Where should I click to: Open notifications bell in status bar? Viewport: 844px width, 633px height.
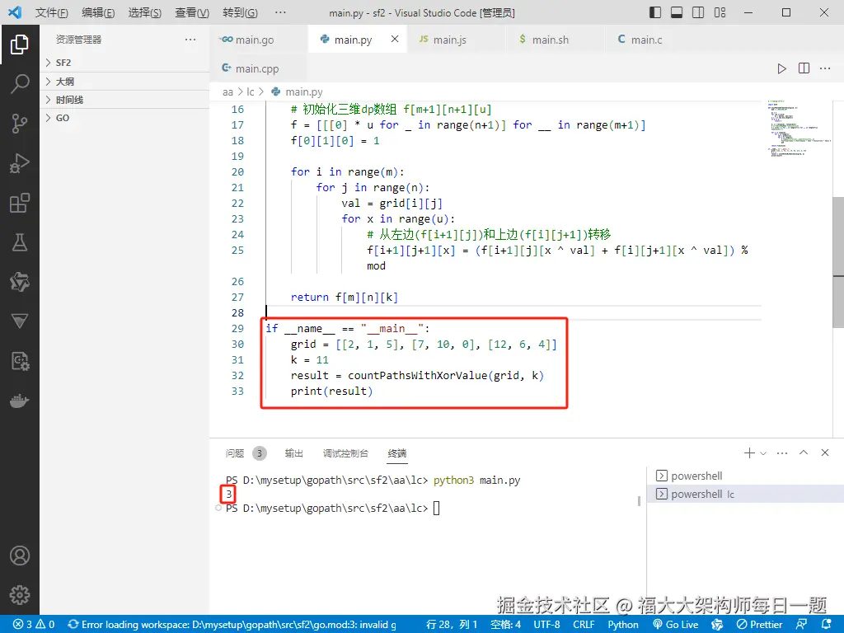click(826, 625)
